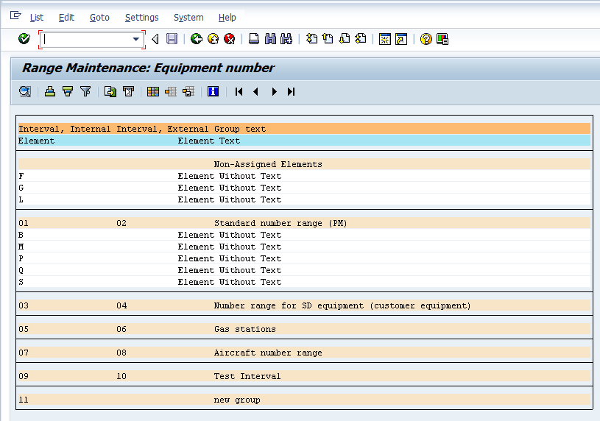Click the green Back arrow icon
Screen dimensions: 600x421
pyautogui.click(x=197, y=39)
